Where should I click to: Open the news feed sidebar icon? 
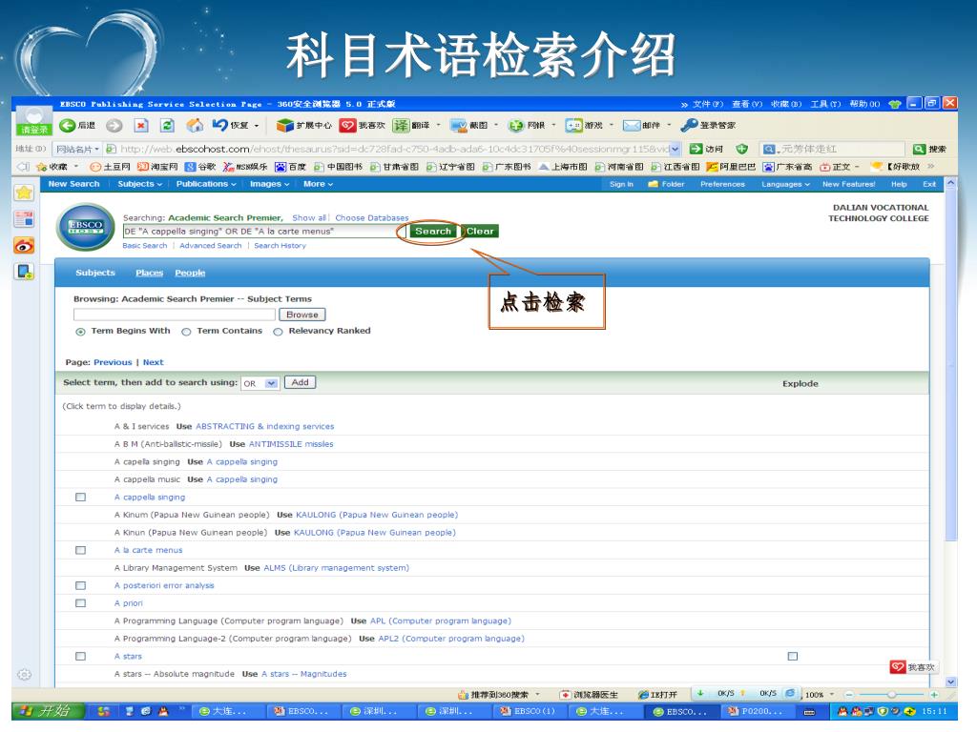tap(24, 219)
